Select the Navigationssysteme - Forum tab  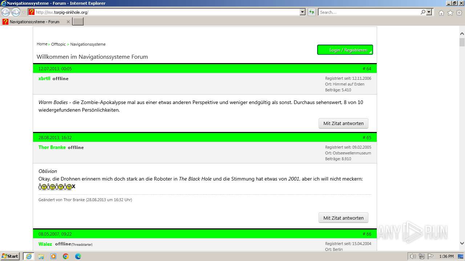pyautogui.click(x=36, y=22)
